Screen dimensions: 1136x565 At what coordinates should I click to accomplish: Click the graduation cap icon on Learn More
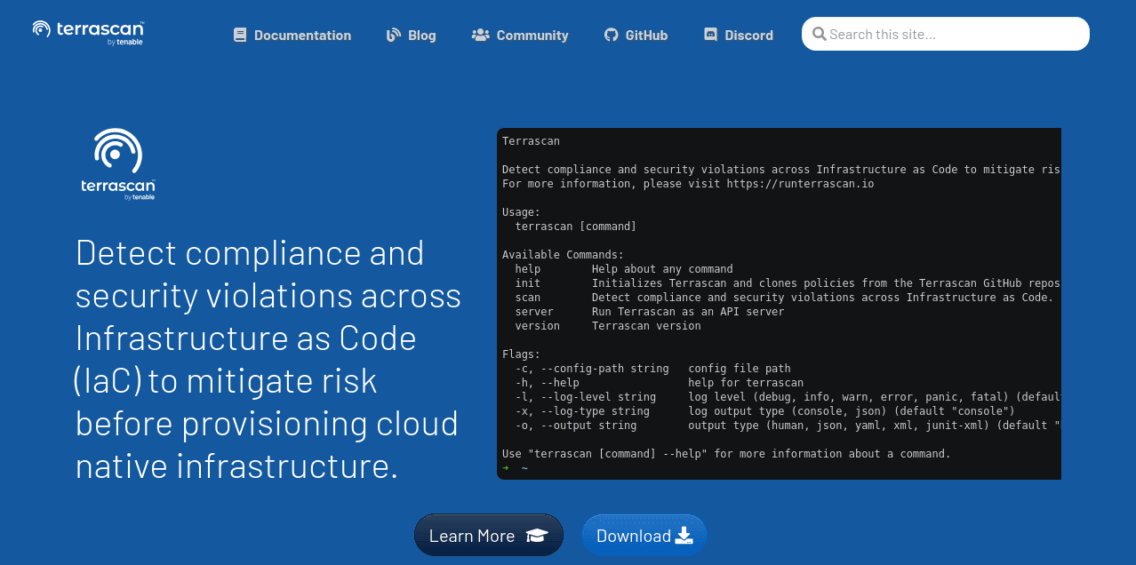(x=537, y=536)
